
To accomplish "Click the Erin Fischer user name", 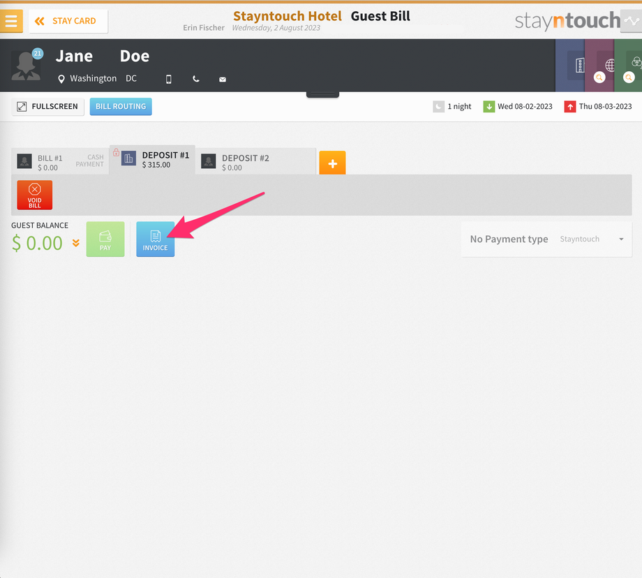I will (x=204, y=27).
